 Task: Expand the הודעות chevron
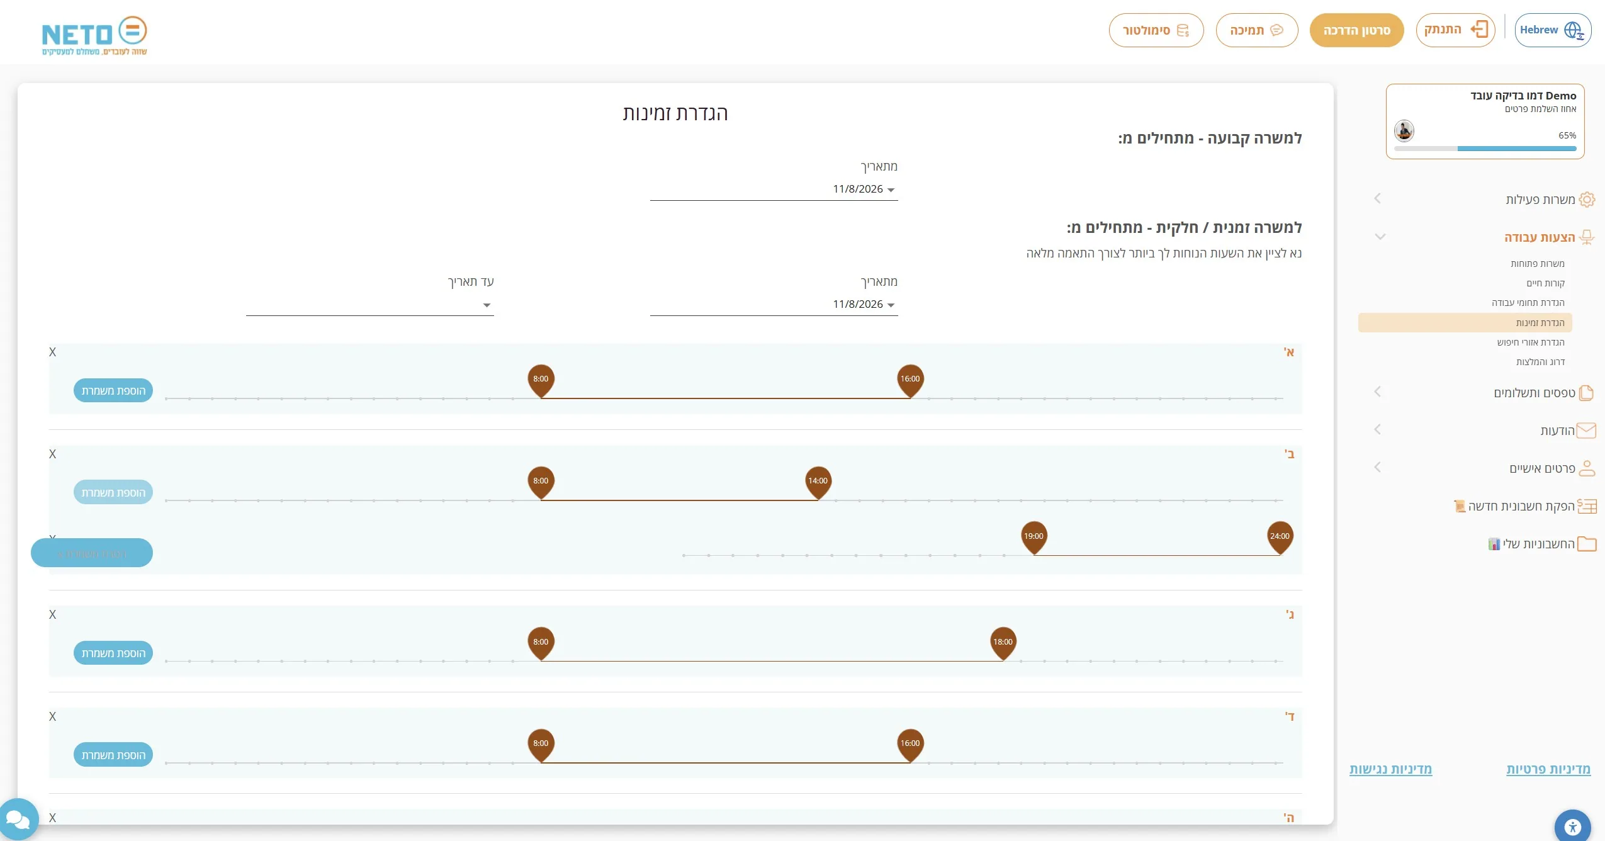[x=1377, y=429]
